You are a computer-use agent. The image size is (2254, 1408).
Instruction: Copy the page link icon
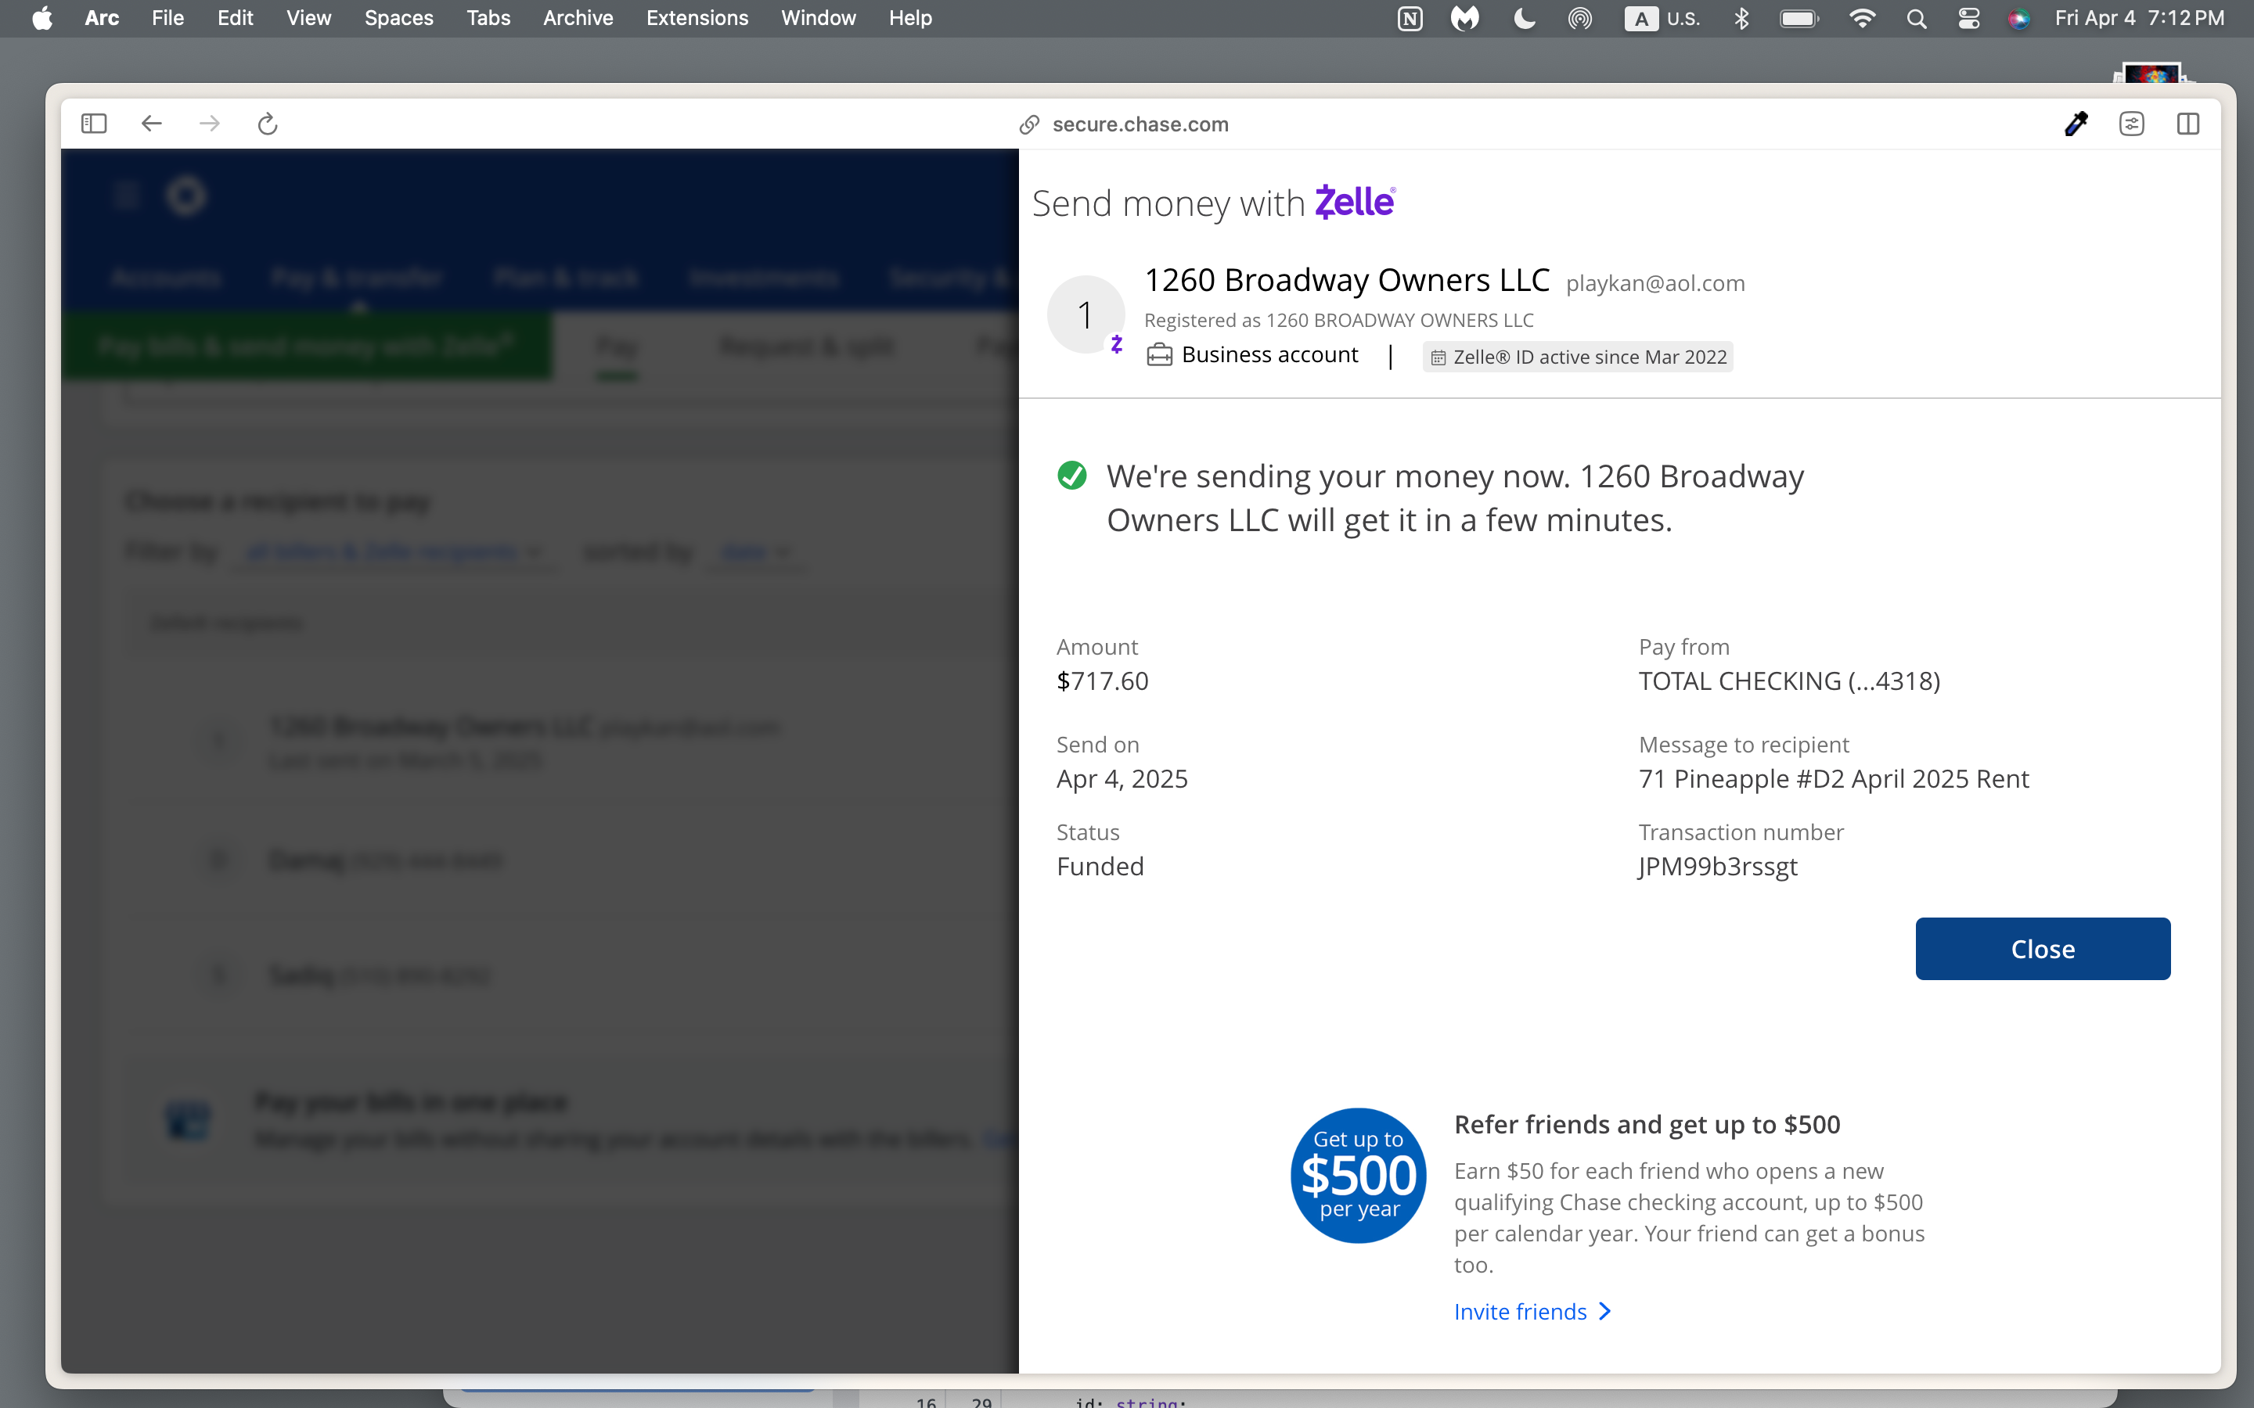click(x=1029, y=125)
